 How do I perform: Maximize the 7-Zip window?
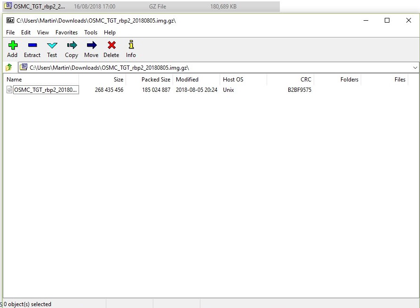(387, 20)
